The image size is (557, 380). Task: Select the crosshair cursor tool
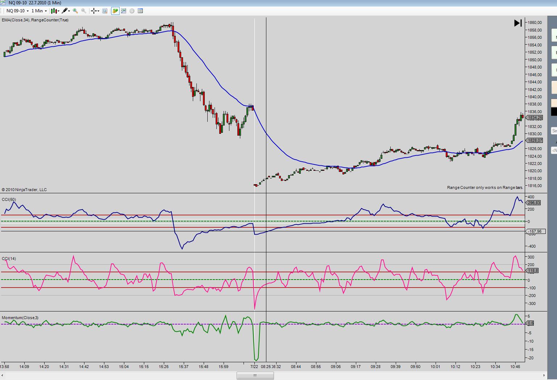[x=94, y=11]
